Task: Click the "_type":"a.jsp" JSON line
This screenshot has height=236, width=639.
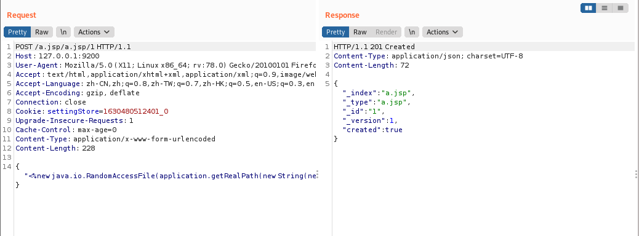Action: coord(377,102)
